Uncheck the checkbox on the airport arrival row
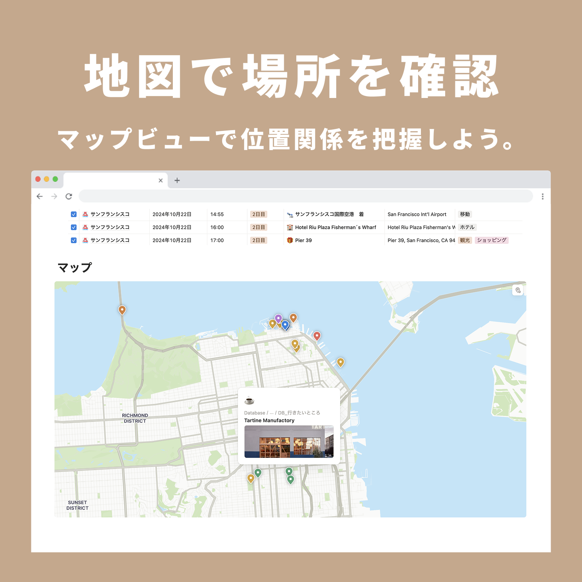The image size is (582, 582). click(x=73, y=214)
